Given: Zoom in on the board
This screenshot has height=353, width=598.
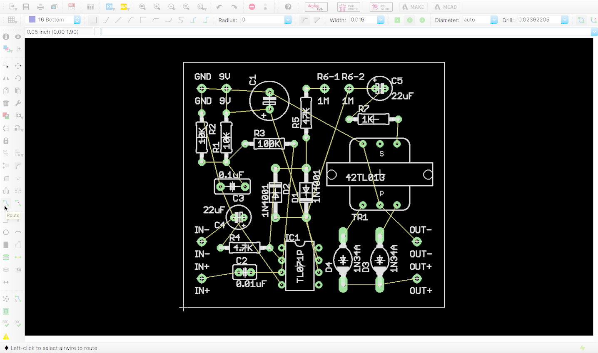Looking at the screenshot, I should (157, 7).
